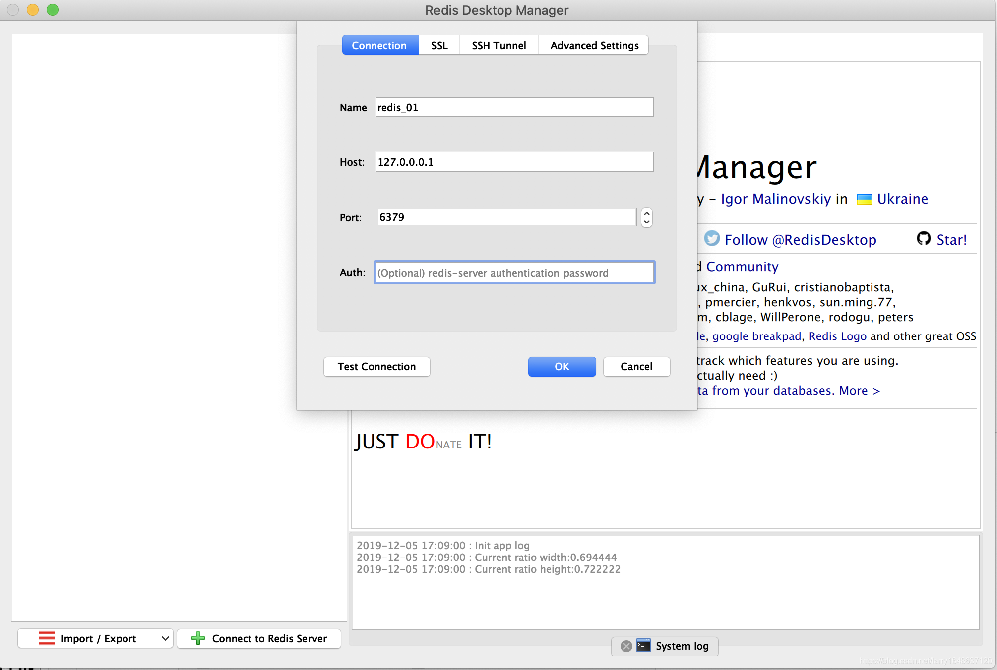Image resolution: width=997 pixels, height=670 pixels.
Task: Click the Host input field
Action: tap(514, 162)
